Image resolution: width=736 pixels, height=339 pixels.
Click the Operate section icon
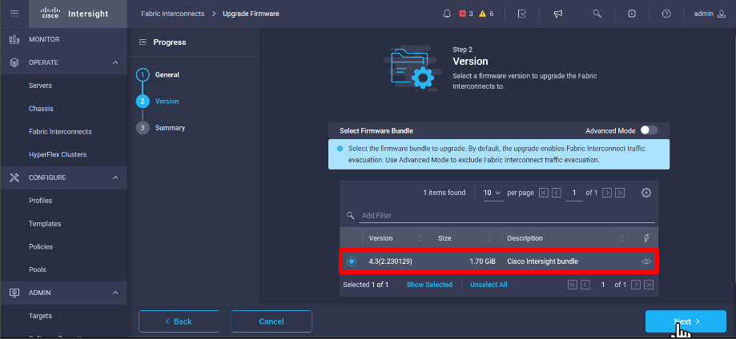tap(14, 62)
